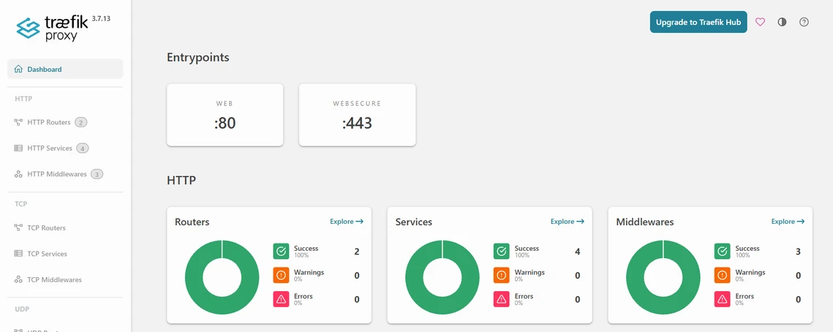
Task: Click Middlewares Errors red icon
Action: pos(722,299)
